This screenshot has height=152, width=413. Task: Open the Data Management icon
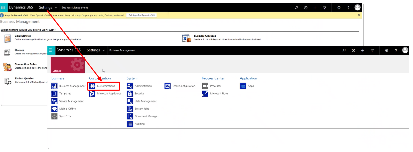(130, 101)
